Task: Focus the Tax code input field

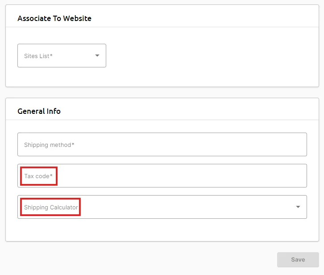Action: [x=162, y=176]
